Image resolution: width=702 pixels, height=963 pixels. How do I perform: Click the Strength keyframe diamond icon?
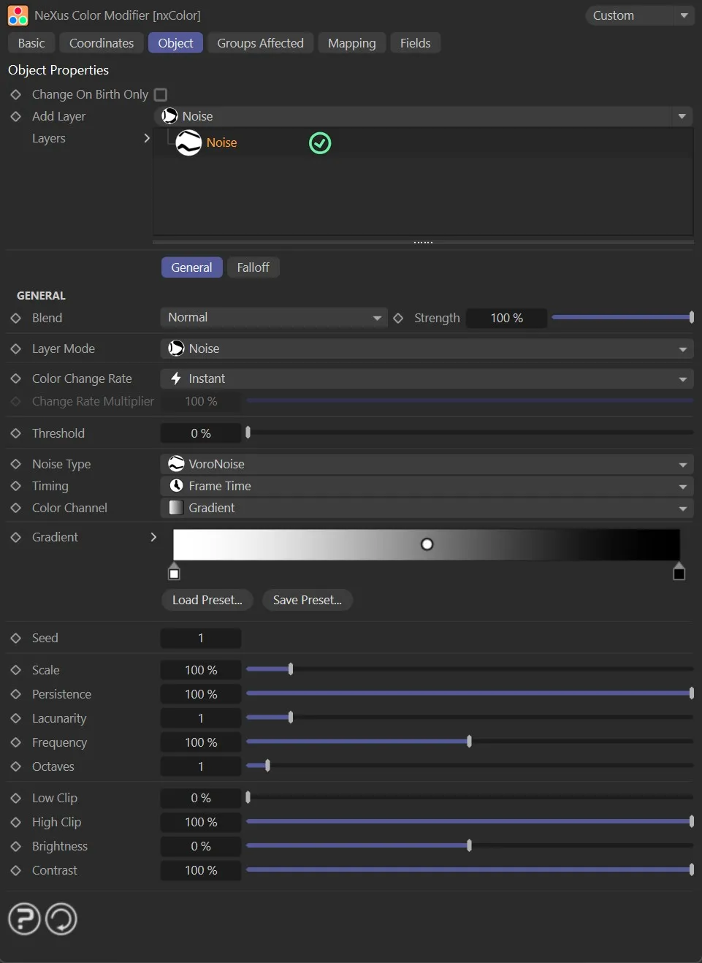(398, 319)
